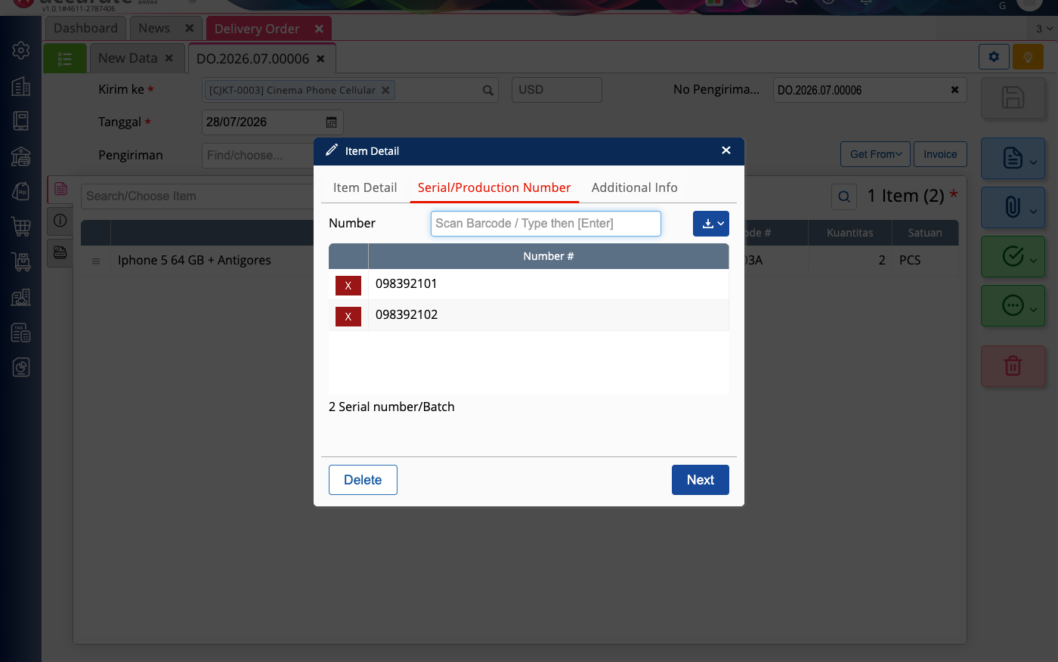Viewport: 1058px width, 662px height.
Task: Open the reports chart icon in sidebar
Action: (x=21, y=368)
